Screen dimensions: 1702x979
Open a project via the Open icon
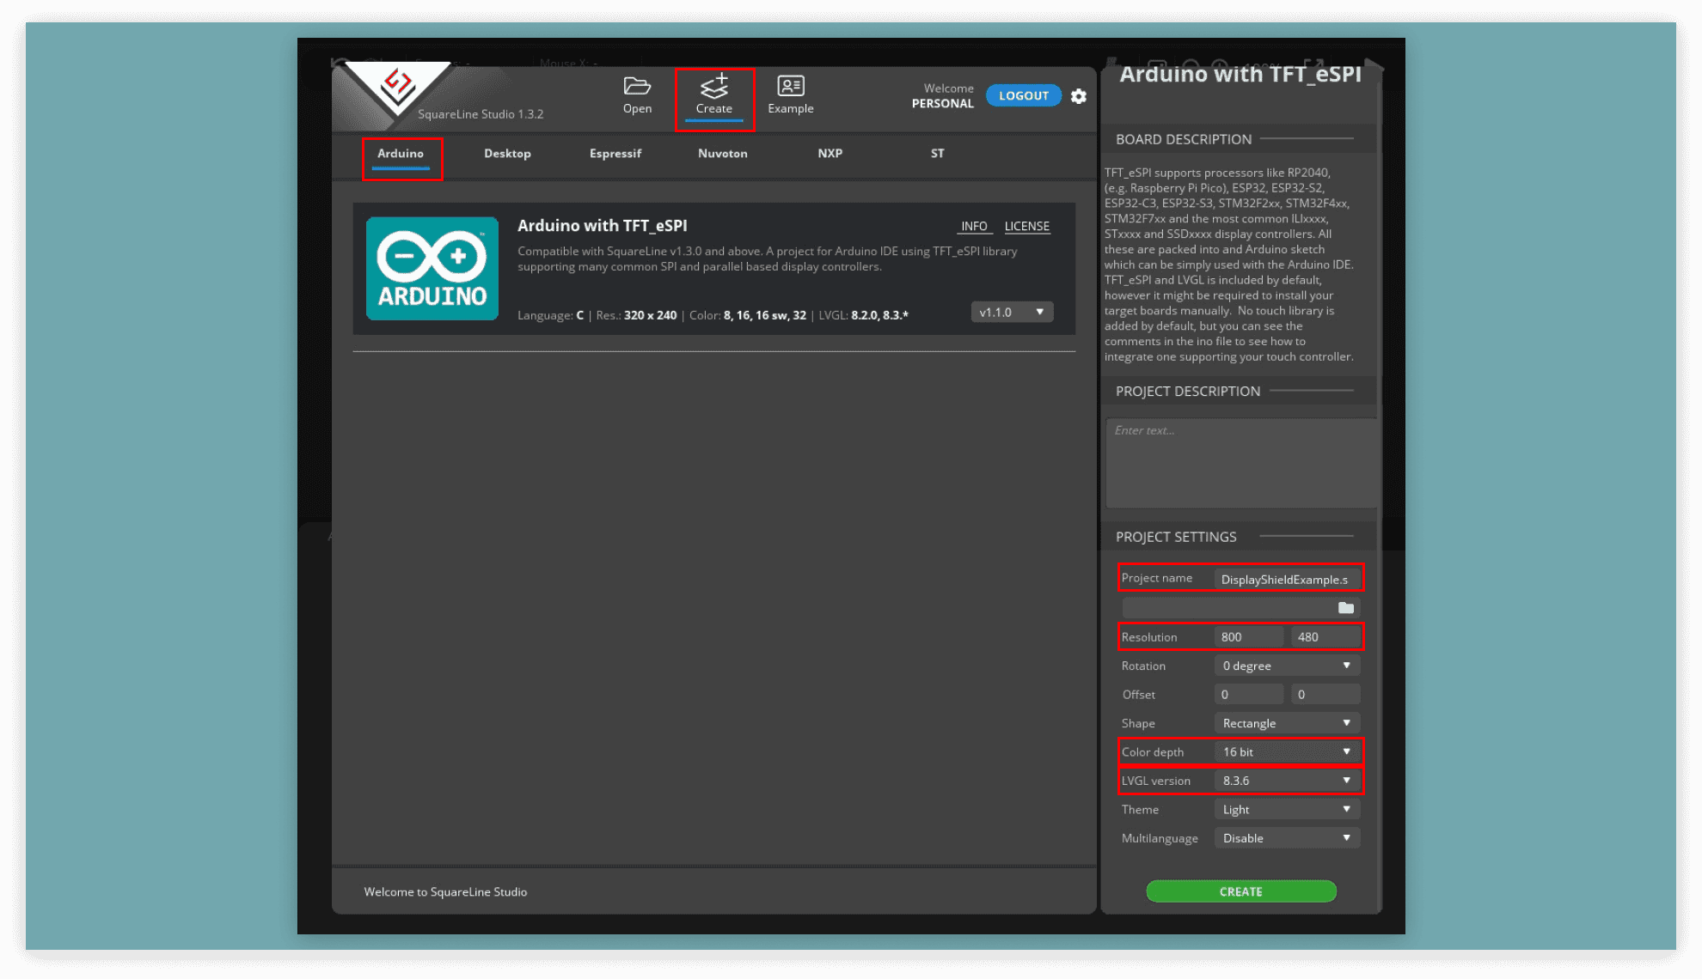(x=637, y=94)
